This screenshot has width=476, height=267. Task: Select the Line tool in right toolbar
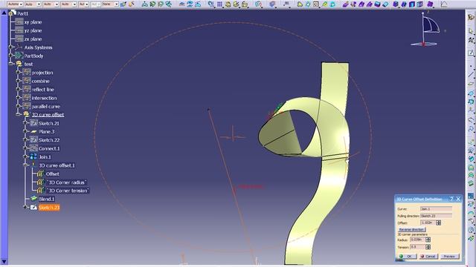(471, 74)
